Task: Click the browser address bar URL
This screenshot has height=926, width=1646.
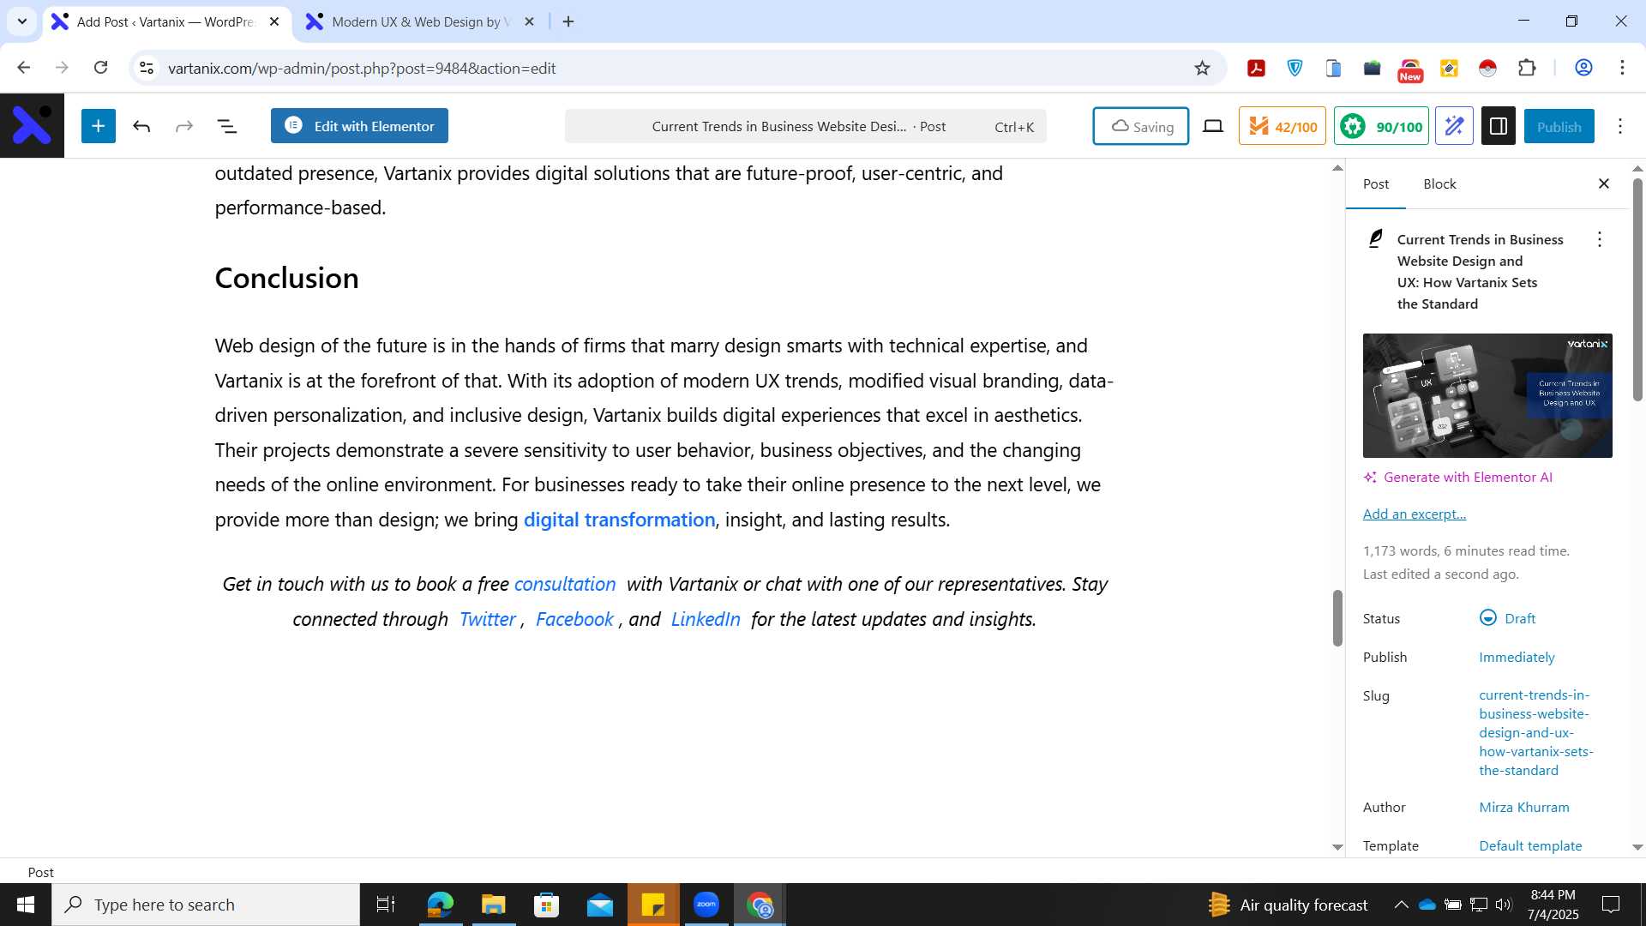Action: point(362,68)
